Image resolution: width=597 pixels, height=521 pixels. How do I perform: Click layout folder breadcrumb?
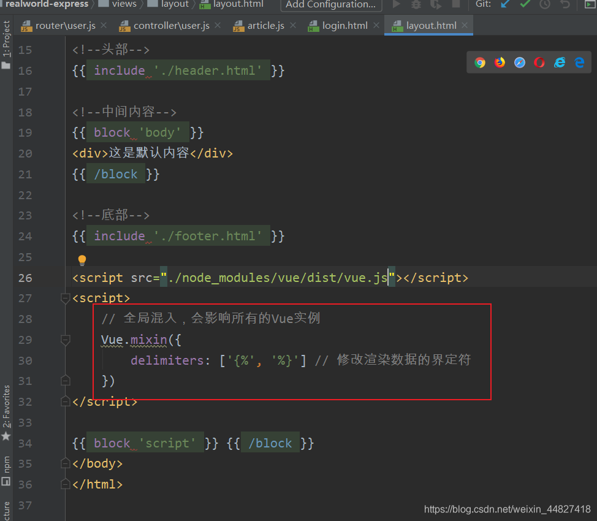(168, 4)
